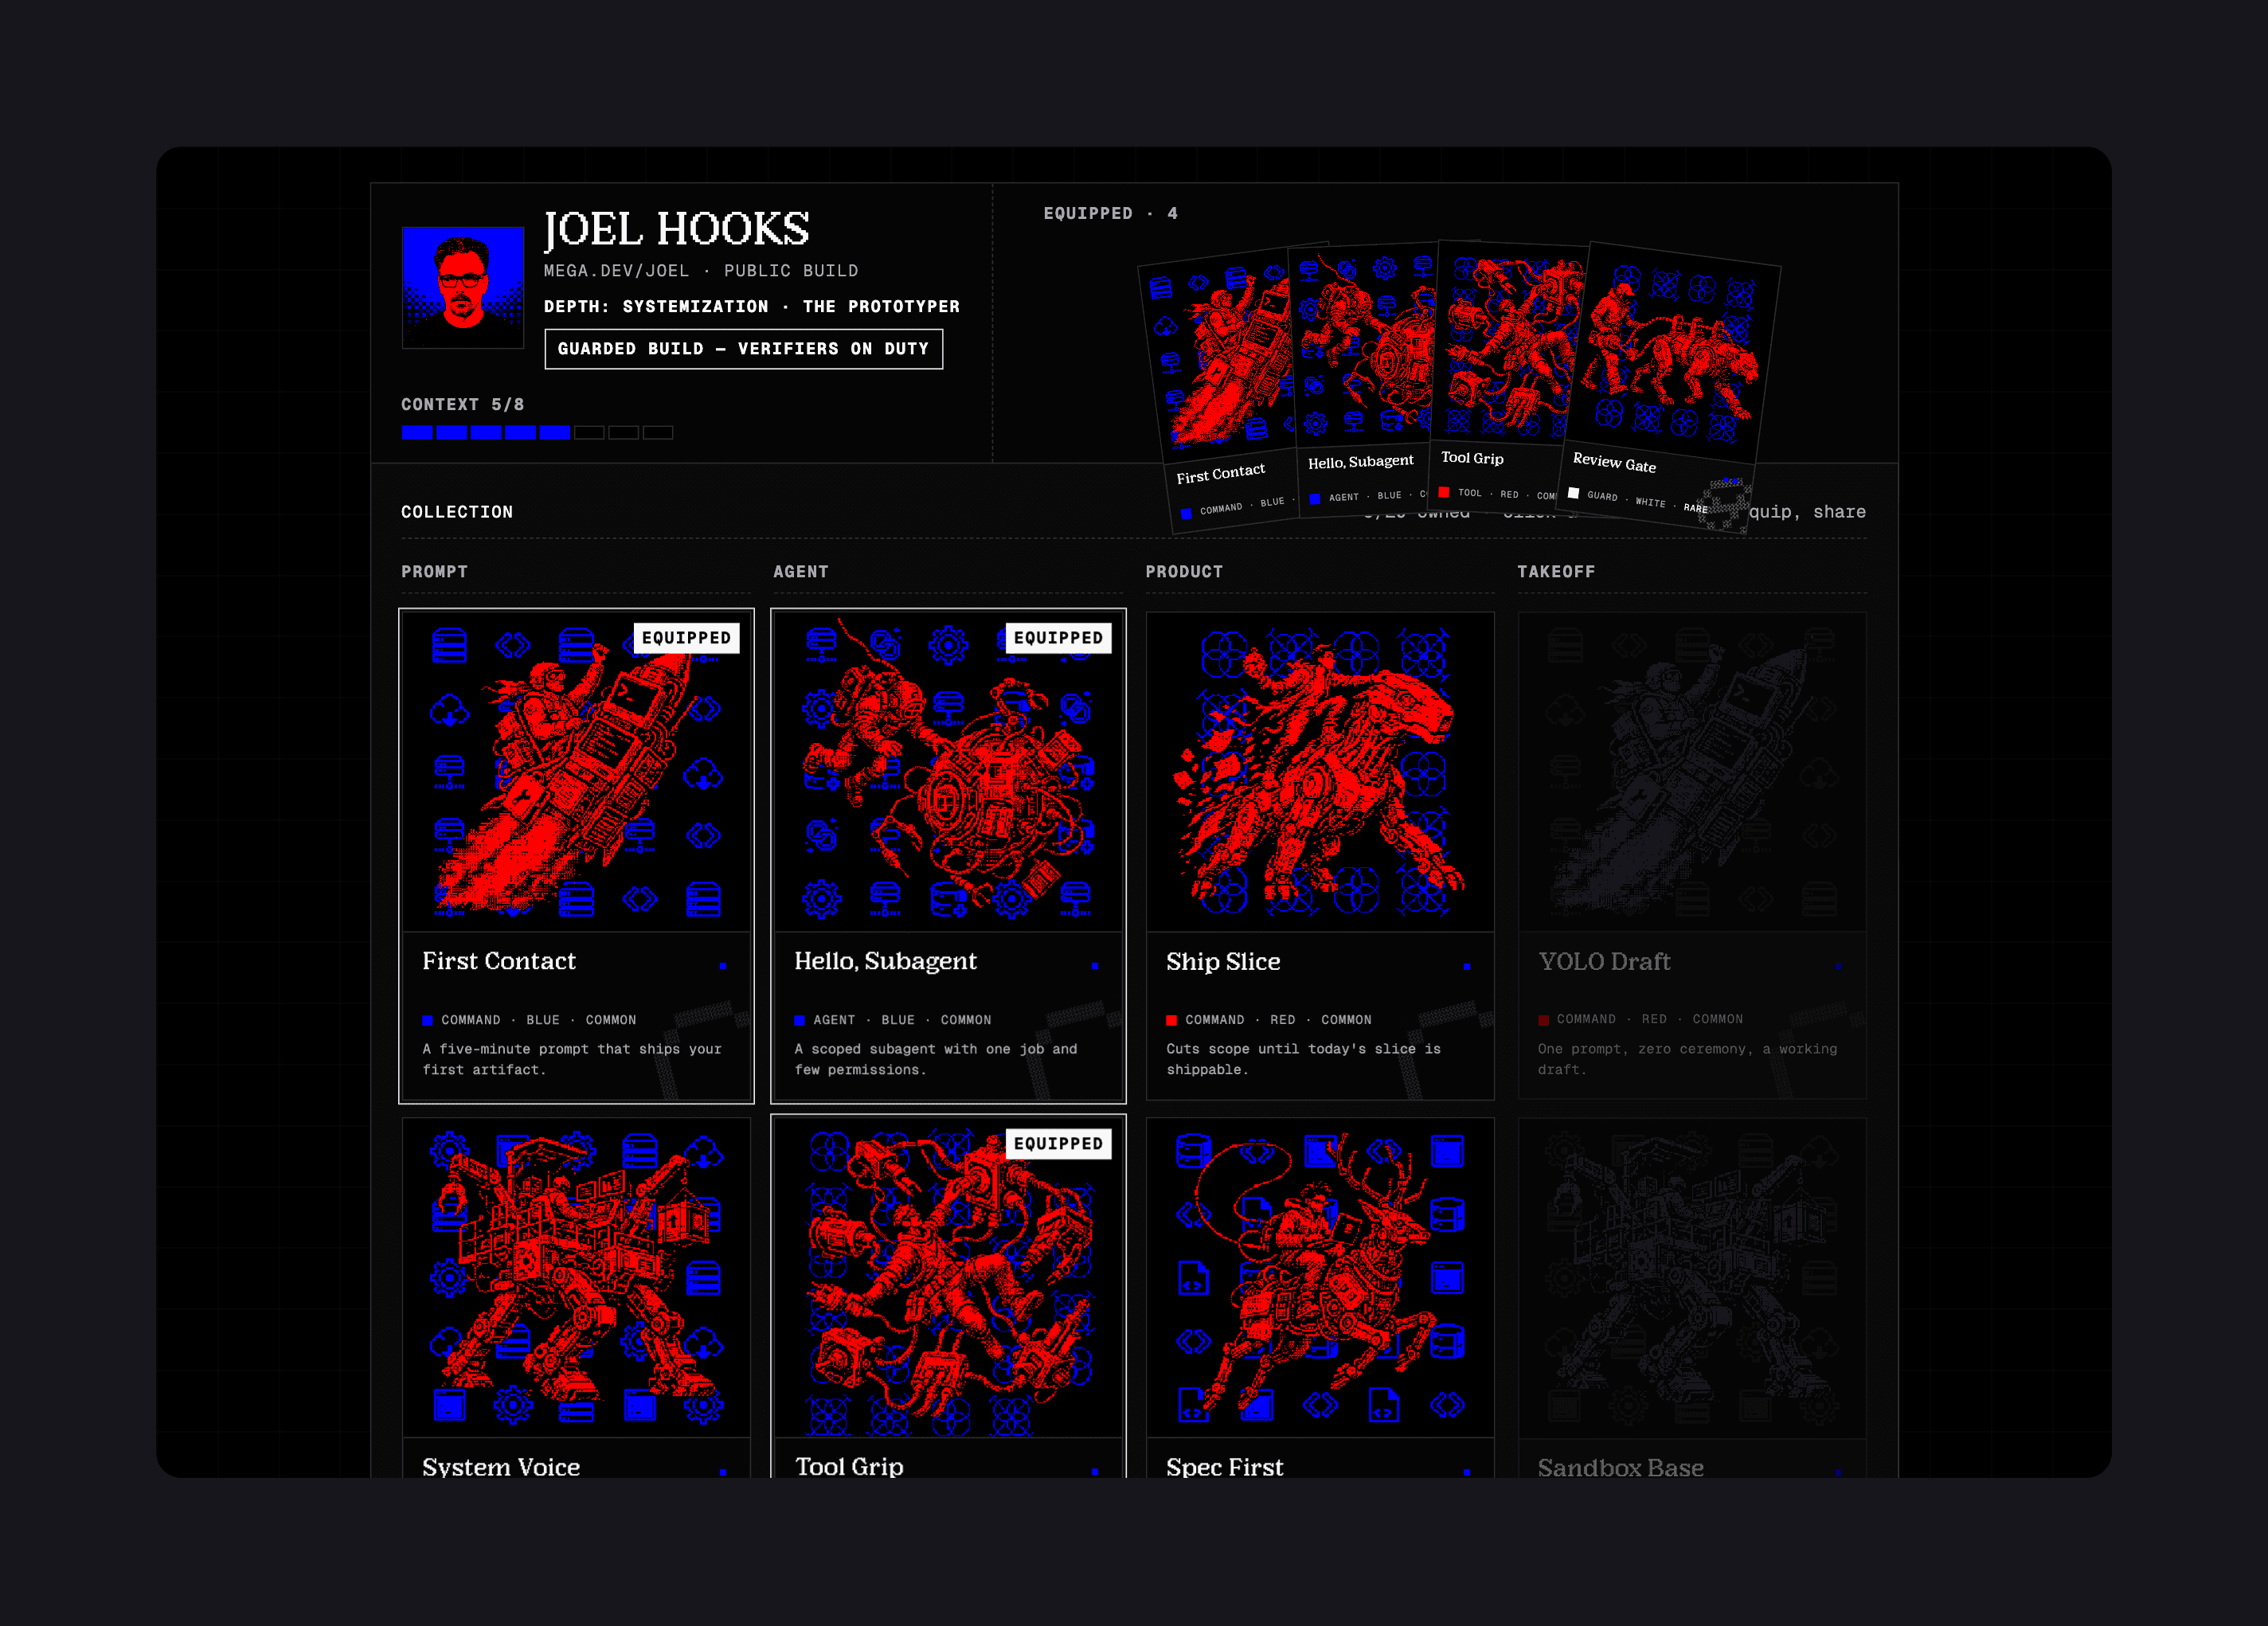Click the MEGA.DEV/JOEL profile link
The image size is (2268, 1626).
(616, 271)
